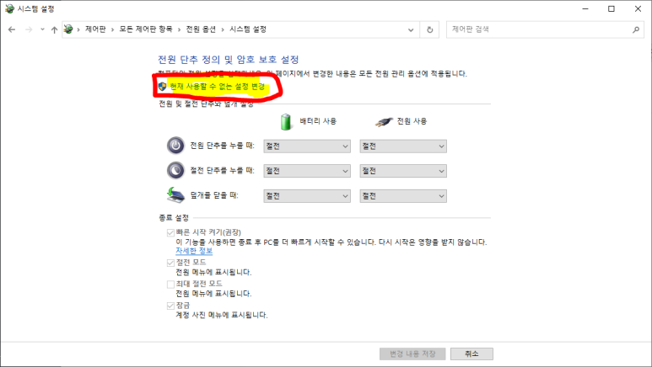This screenshot has height=367, width=652.
Task: Expand the address bar history dropdown
Action: click(411, 29)
